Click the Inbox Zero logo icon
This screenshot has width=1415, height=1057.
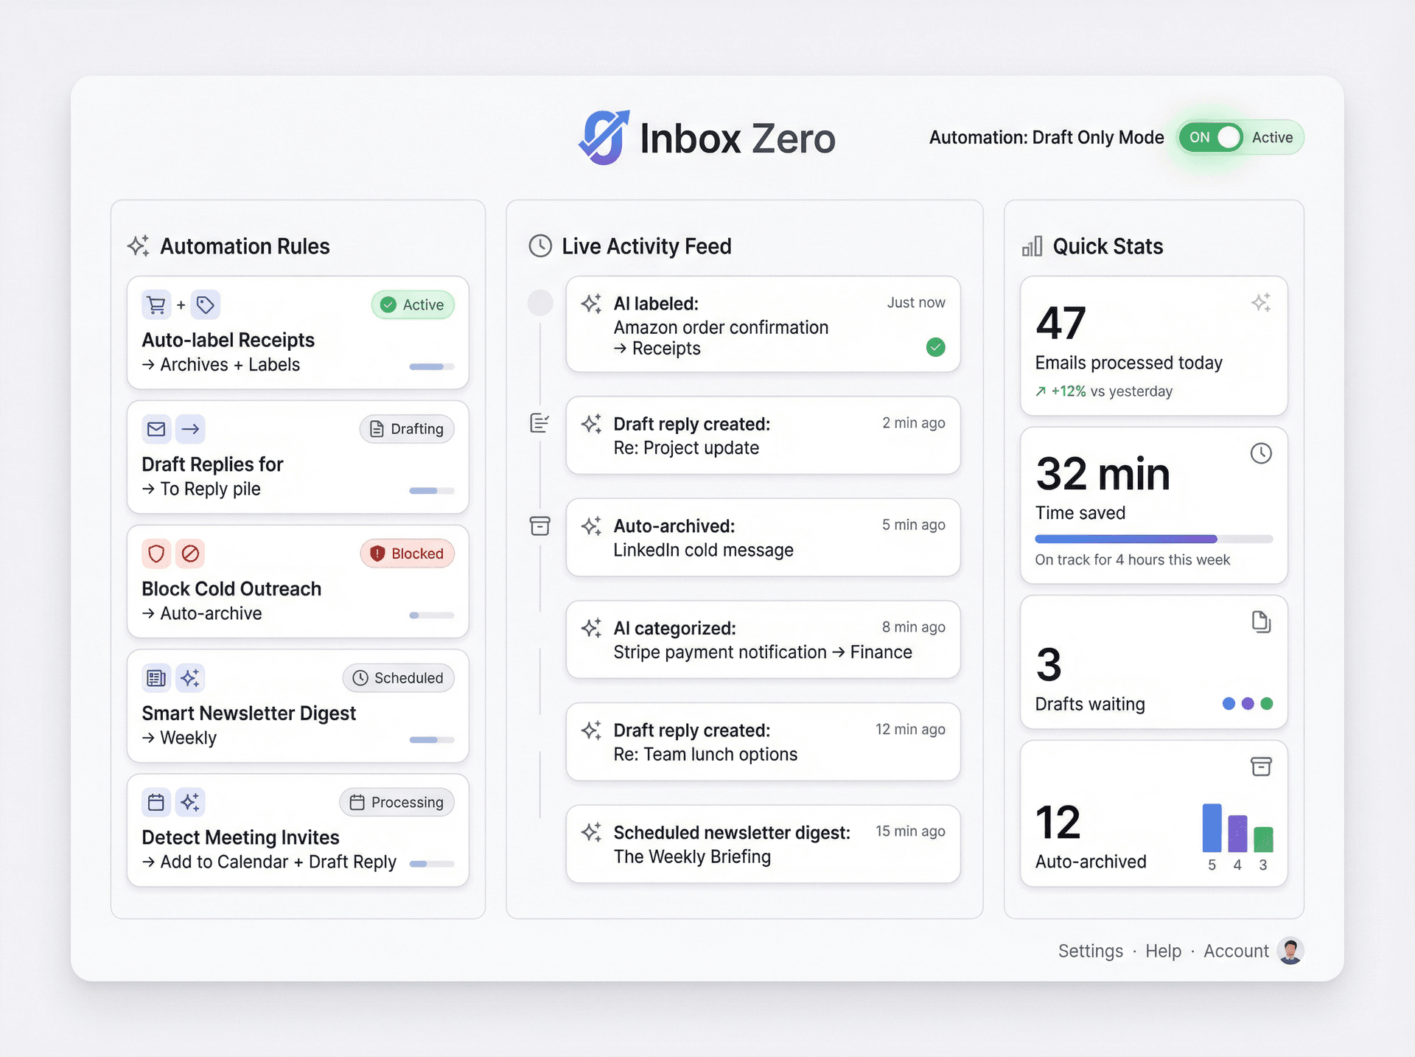pyautogui.click(x=603, y=137)
